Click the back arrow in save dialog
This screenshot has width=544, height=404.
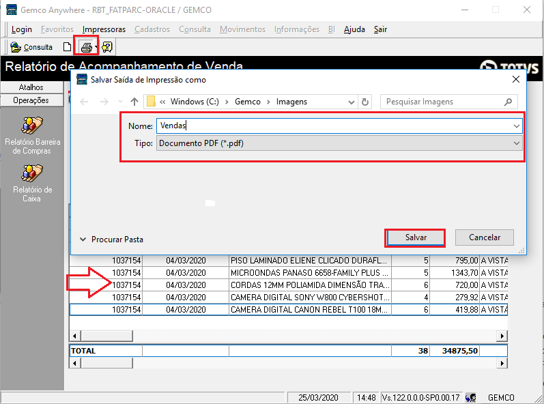click(84, 102)
